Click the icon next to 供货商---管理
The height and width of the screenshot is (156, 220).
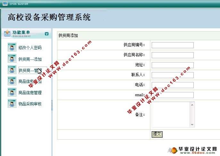coord(12,69)
